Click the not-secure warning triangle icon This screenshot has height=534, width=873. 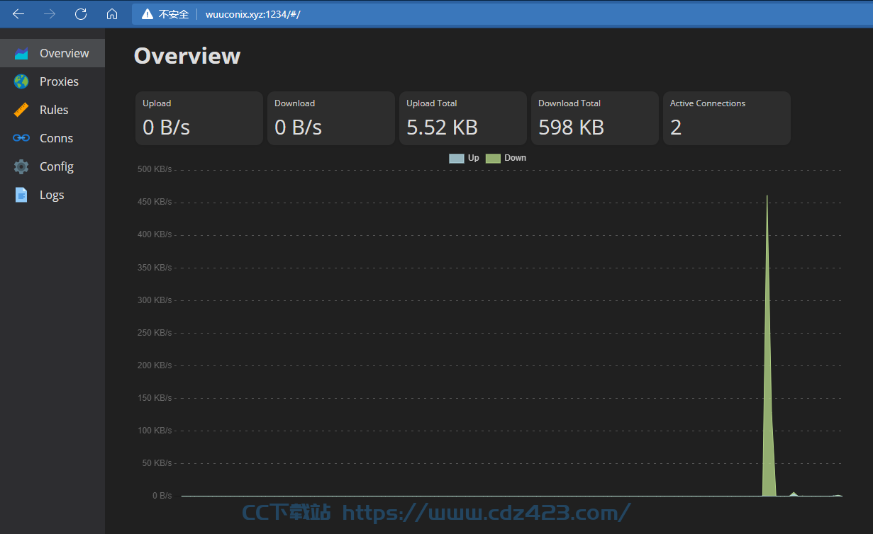[148, 14]
